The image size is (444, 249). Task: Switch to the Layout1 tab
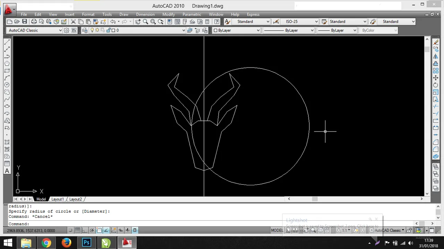[x=58, y=199]
